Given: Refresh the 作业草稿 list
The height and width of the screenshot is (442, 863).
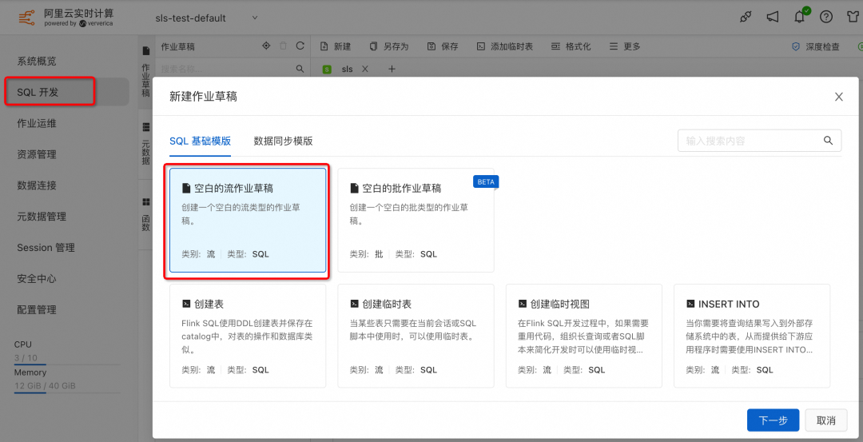Looking at the screenshot, I should (300, 46).
